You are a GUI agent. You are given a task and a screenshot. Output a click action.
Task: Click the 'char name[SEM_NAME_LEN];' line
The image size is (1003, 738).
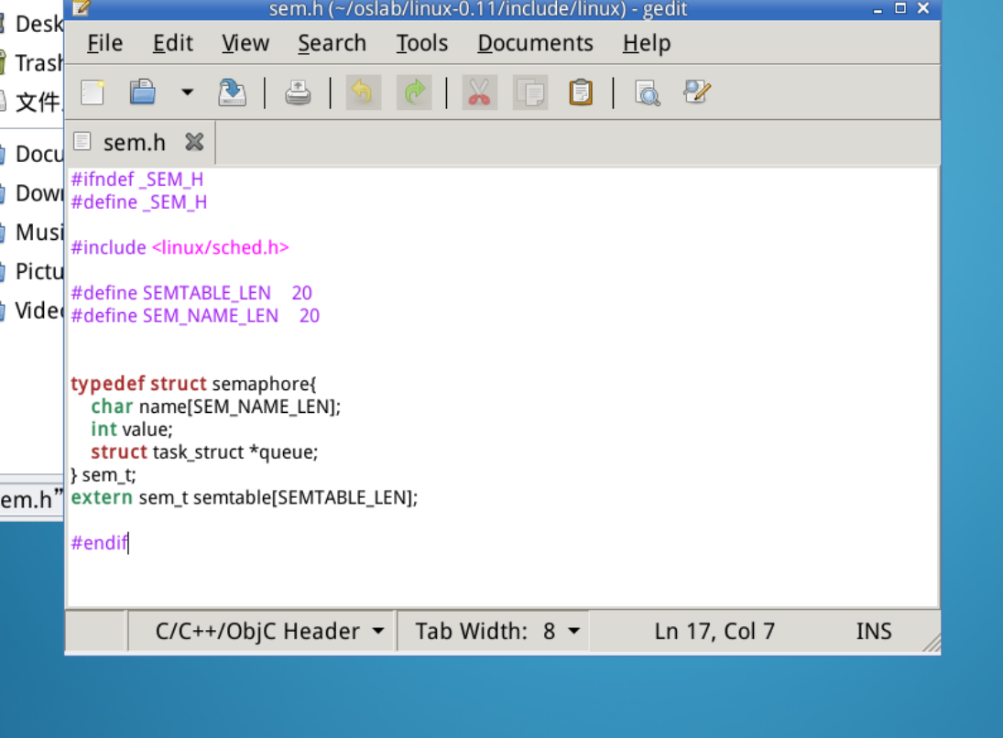[215, 407]
